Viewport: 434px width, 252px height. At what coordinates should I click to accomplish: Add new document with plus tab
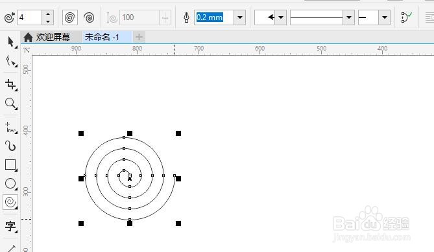[139, 37]
